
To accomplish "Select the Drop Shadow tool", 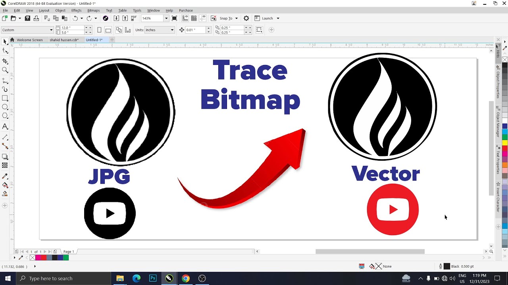I will (x=5, y=157).
